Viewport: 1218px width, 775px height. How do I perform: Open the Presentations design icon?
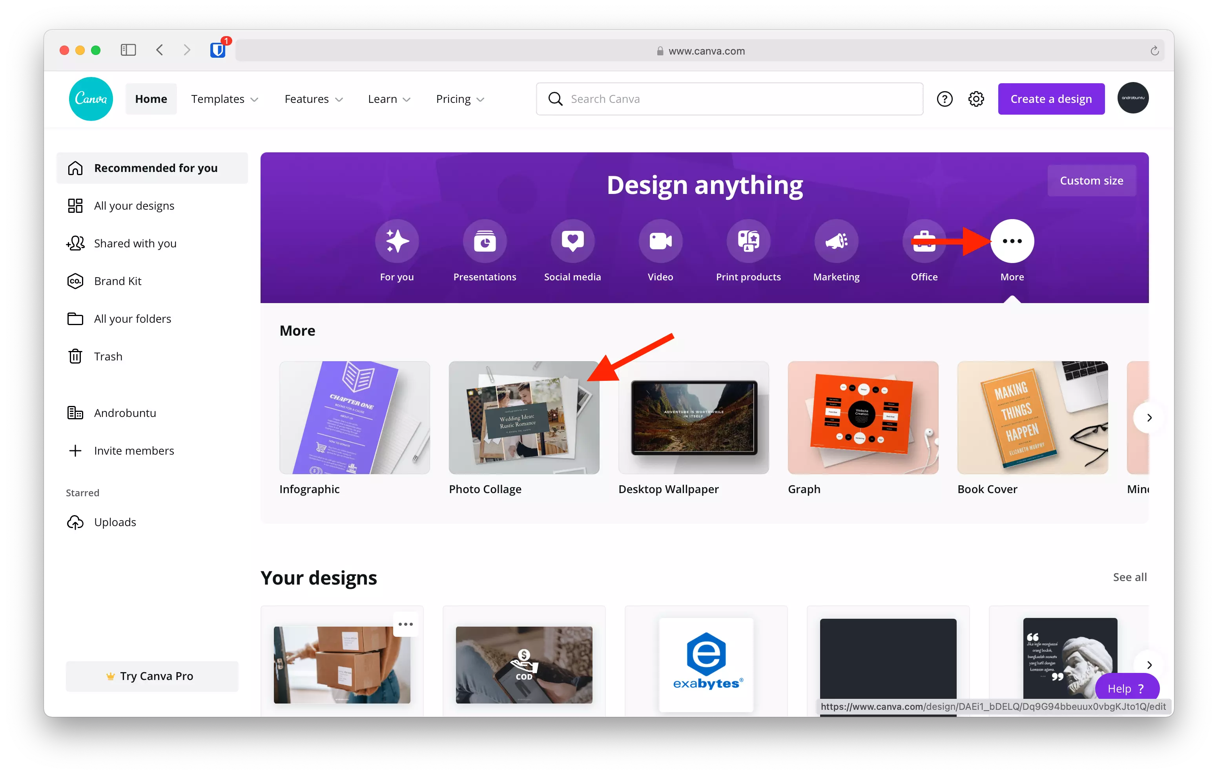click(x=484, y=241)
